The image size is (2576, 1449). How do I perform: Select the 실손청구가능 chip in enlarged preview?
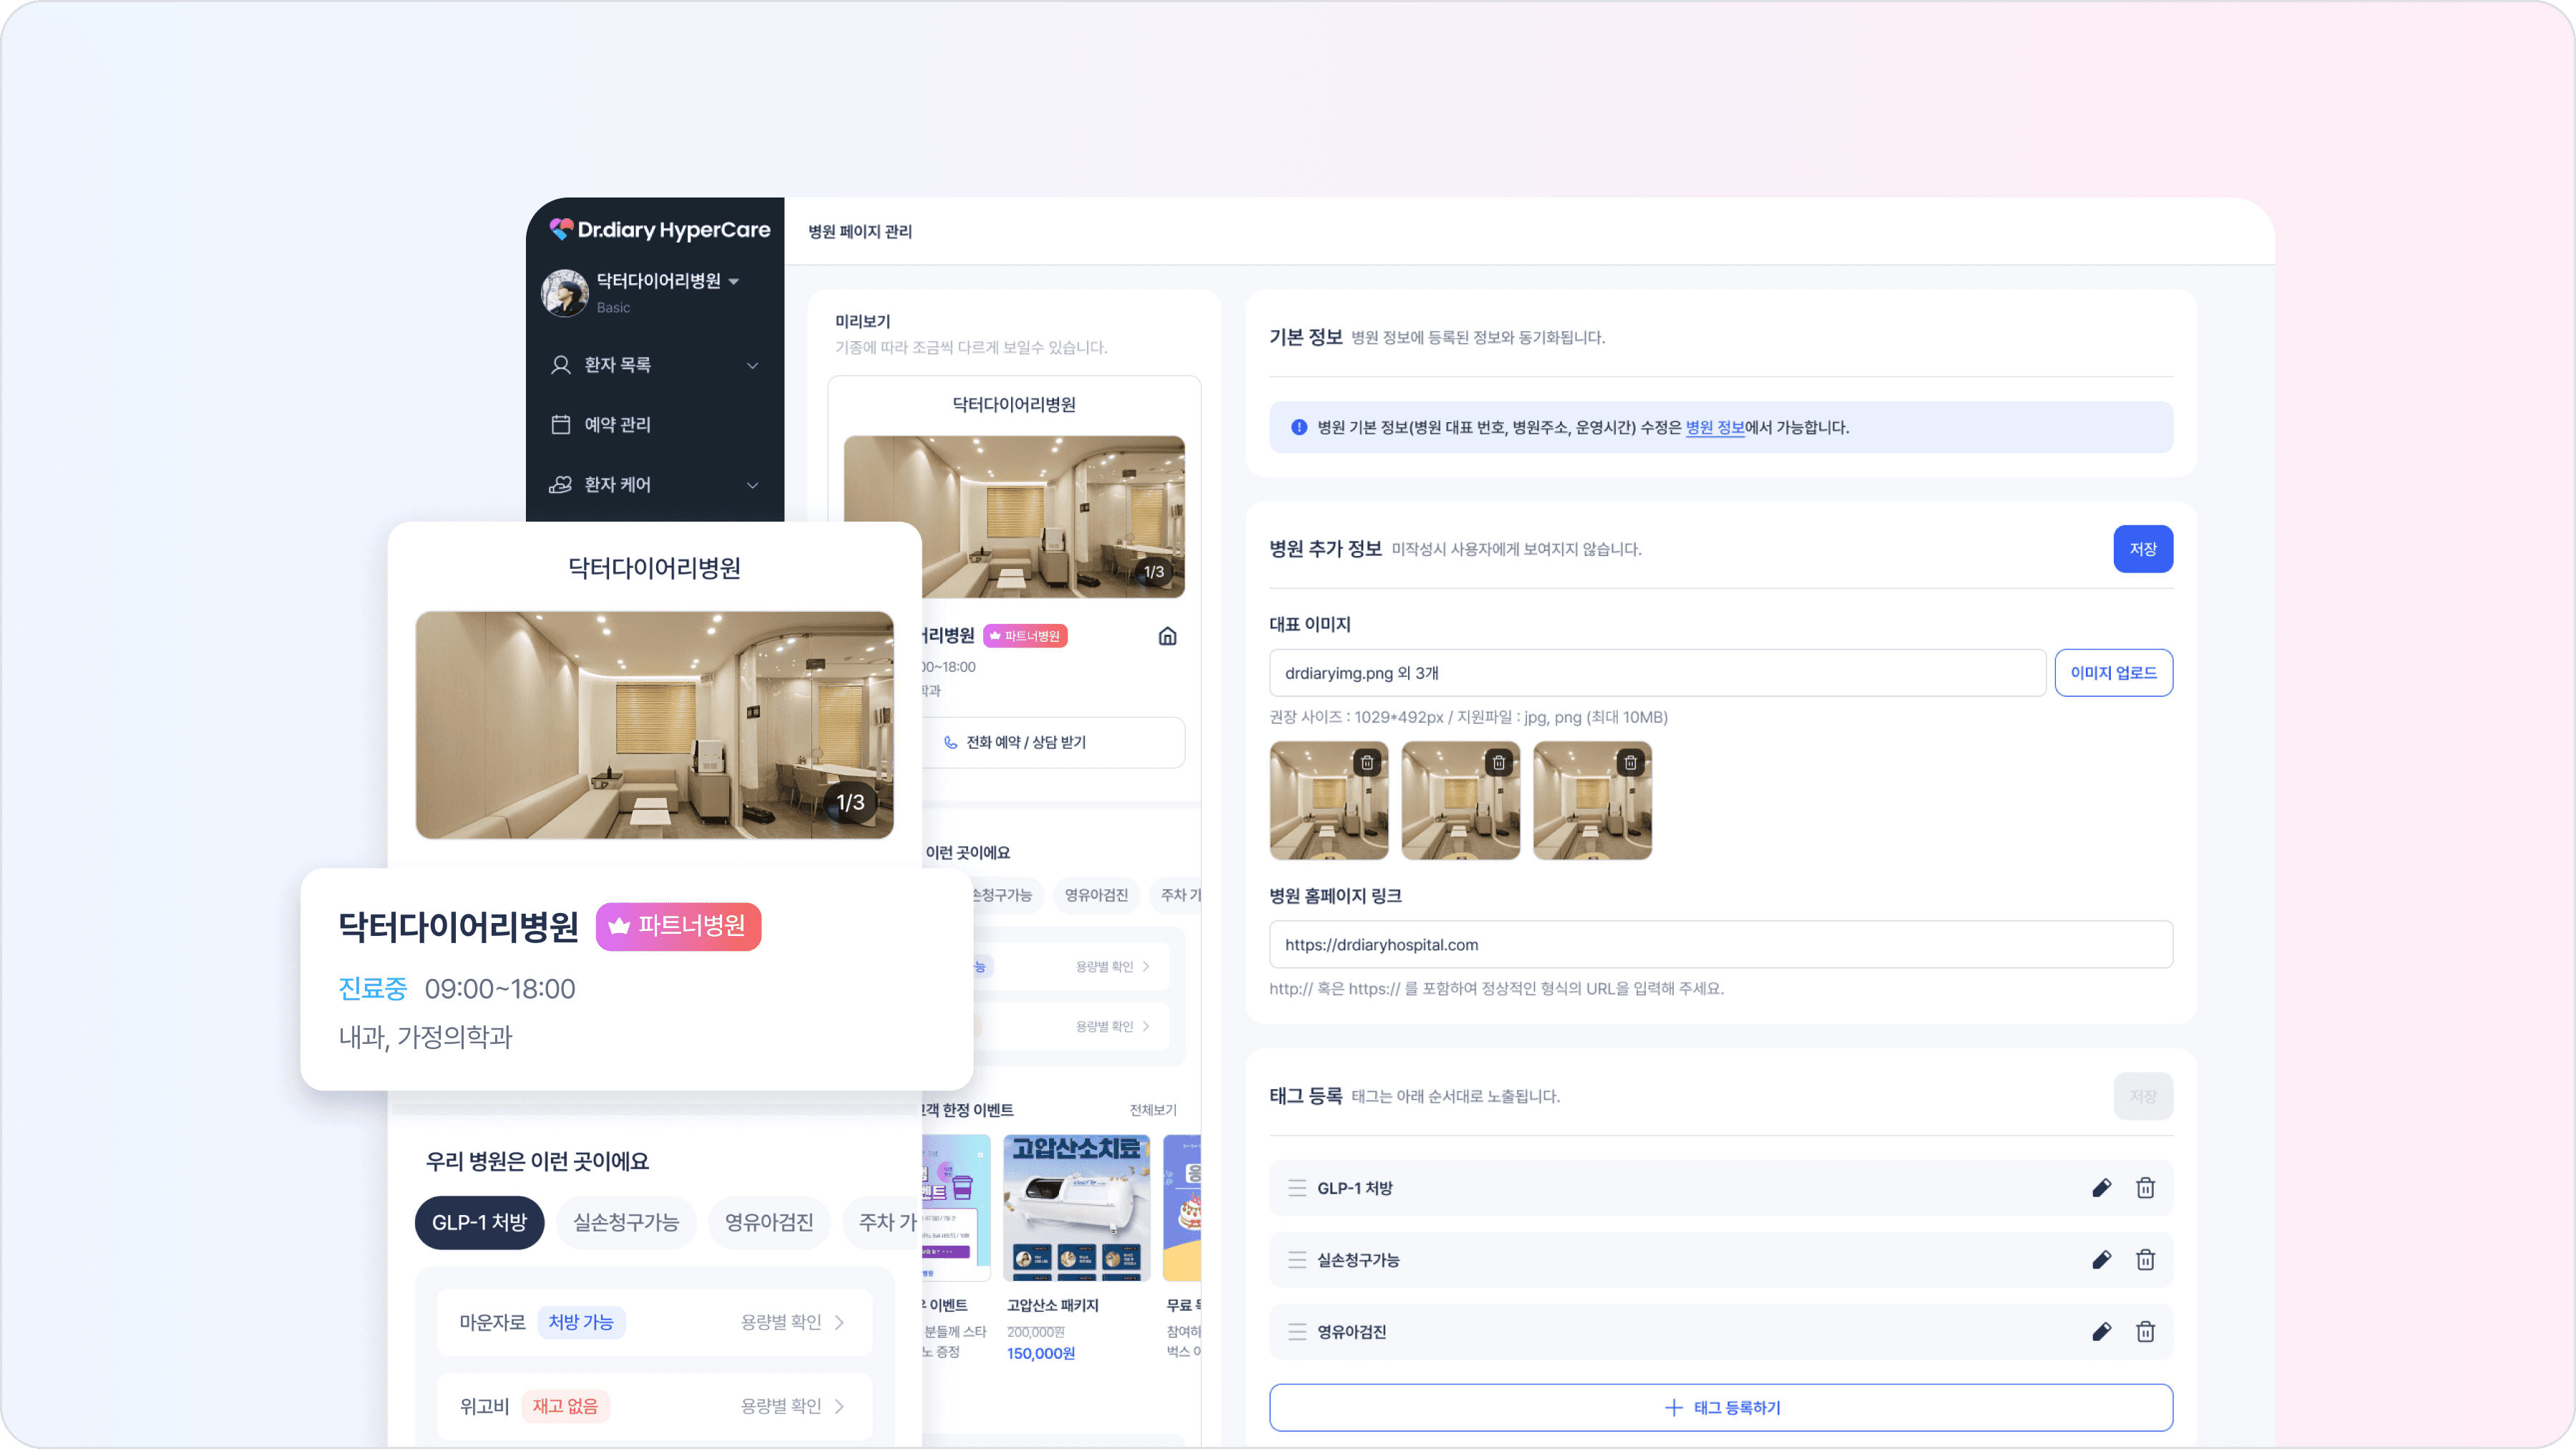626,1223
